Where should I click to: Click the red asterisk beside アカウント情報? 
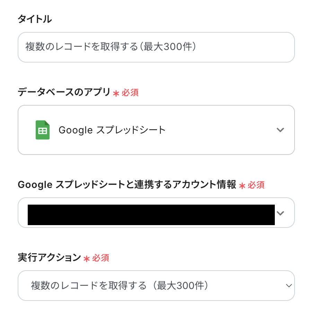coord(242,186)
